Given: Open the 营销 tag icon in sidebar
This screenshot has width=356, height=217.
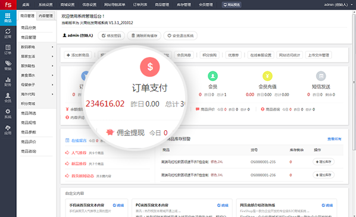Looking at the screenshot, I should pos(8,65).
